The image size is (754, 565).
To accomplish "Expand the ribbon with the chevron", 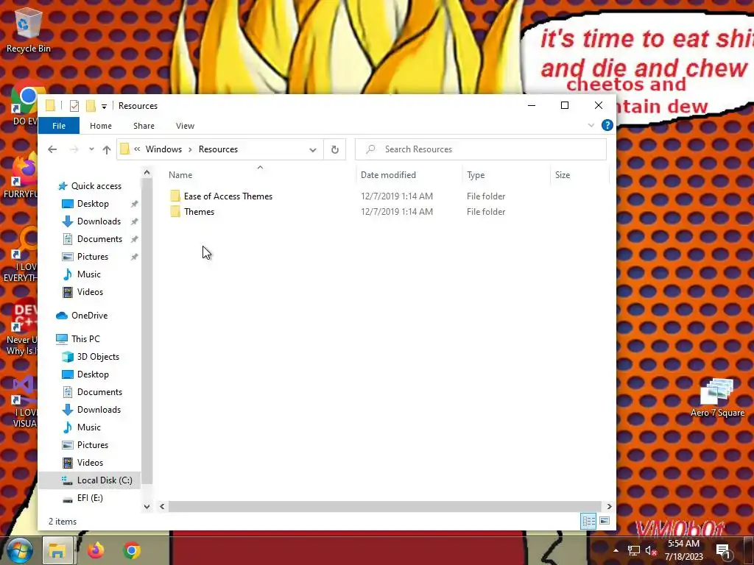I will coord(591,125).
